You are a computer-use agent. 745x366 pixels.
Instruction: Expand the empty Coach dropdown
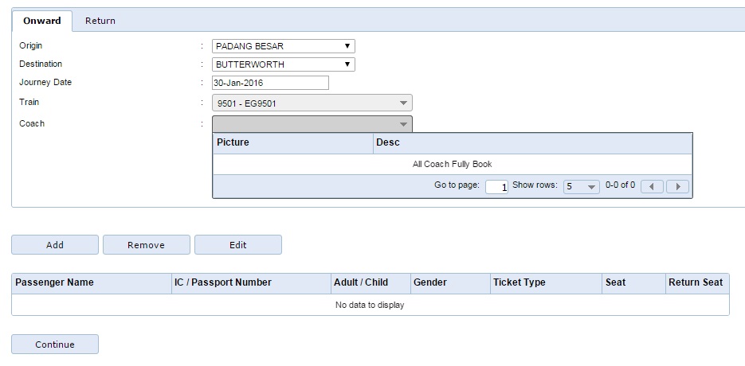(312, 124)
